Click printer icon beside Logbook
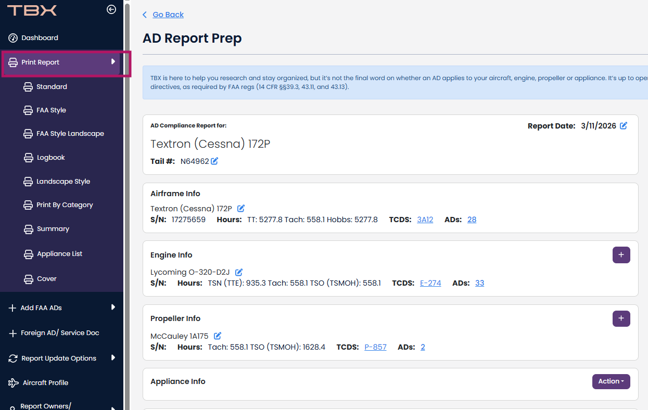 click(28, 158)
